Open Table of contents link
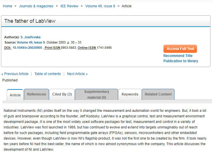This screenshot has height=153, width=213. click(x=48, y=74)
